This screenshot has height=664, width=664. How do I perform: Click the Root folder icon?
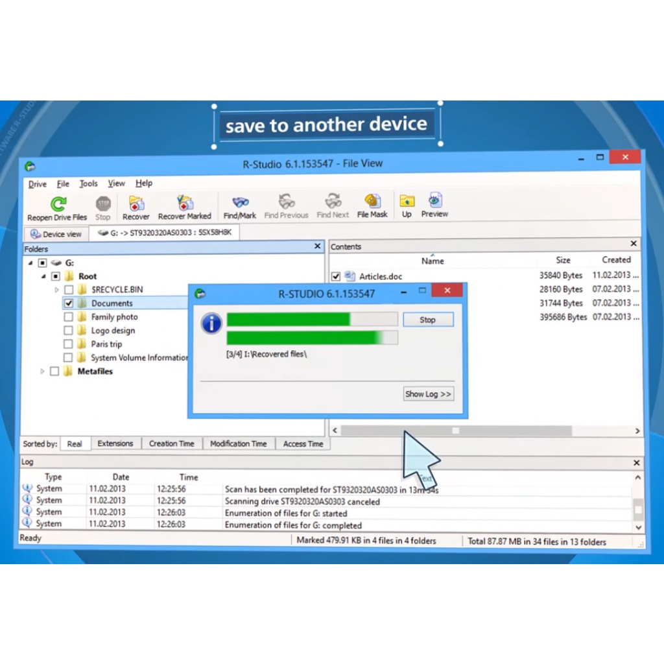point(69,276)
